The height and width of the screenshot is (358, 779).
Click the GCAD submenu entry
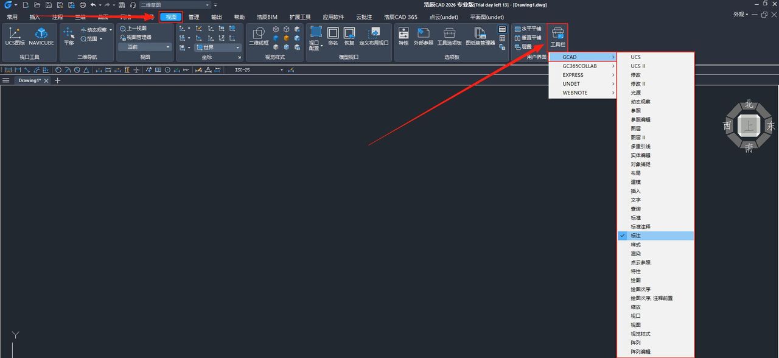(x=584, y=57)
